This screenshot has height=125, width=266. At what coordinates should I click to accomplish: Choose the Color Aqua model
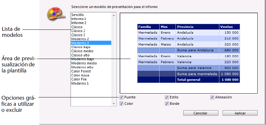pyautogui.click(x=80, y=75)
